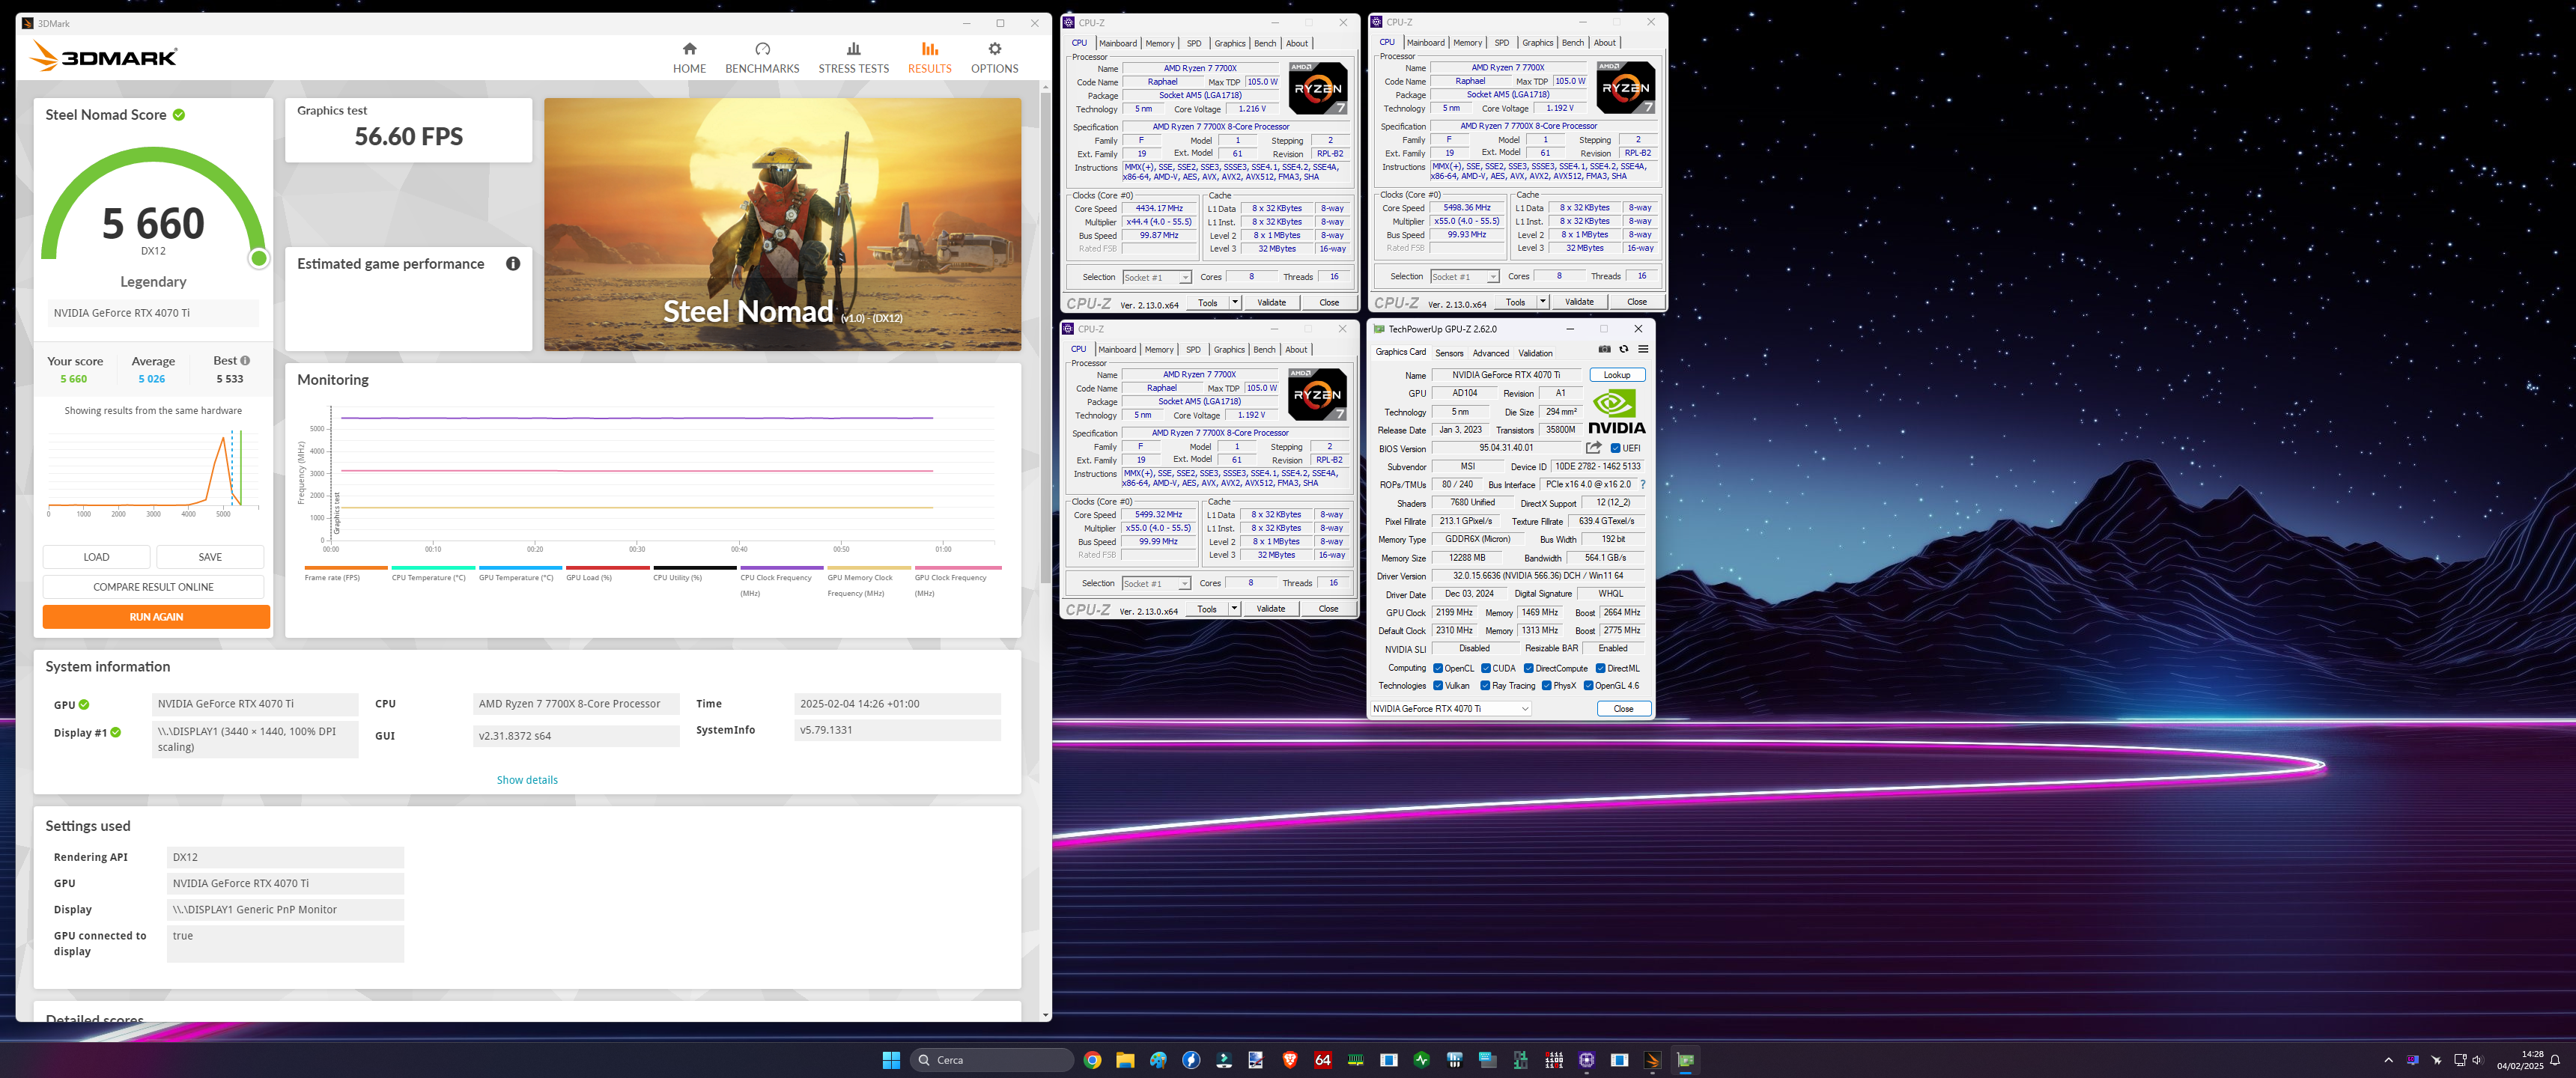Click the LOAD button in 3DMark
The width and height of the screenshot is (2576, 1078).
point(96,557)
